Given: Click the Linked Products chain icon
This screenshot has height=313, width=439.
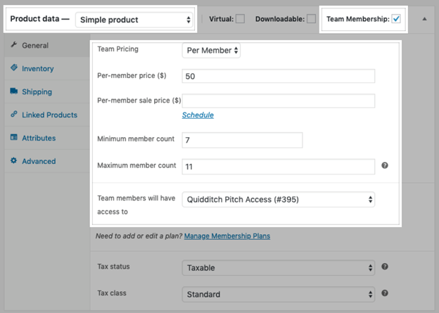Looking at the screenshot, I should (14, 114).
